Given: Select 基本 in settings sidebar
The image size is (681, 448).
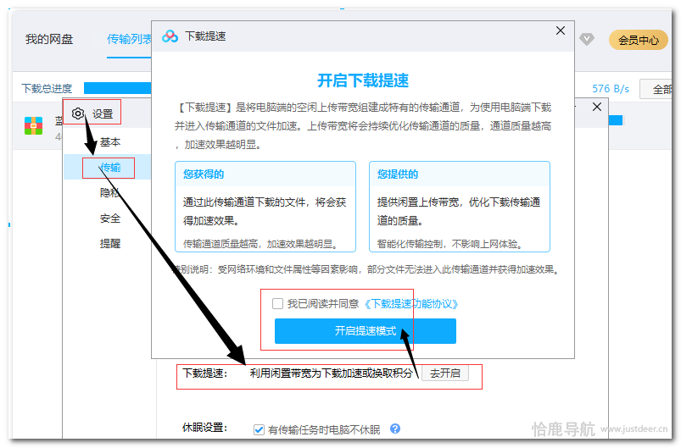Looking at the screenshot, I should [110, 142].
